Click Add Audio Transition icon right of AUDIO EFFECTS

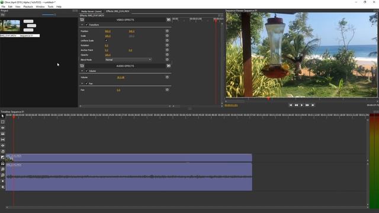click(168, 66)
